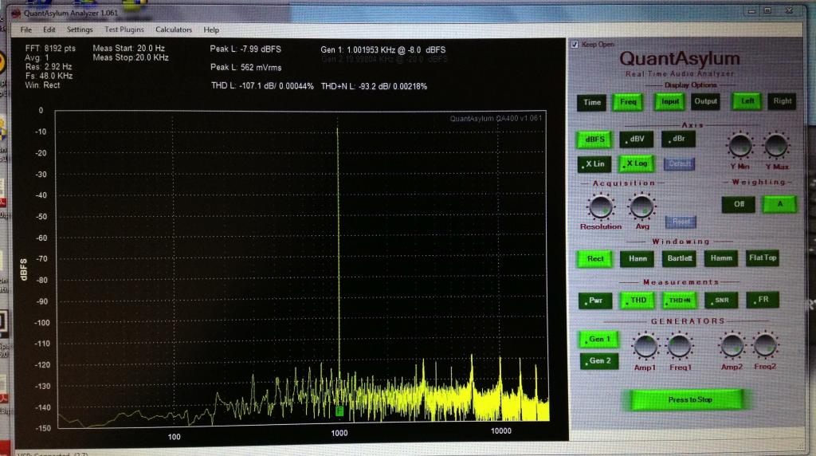
Task: Toggle generator Gen 1
Action: pos(599,340)
